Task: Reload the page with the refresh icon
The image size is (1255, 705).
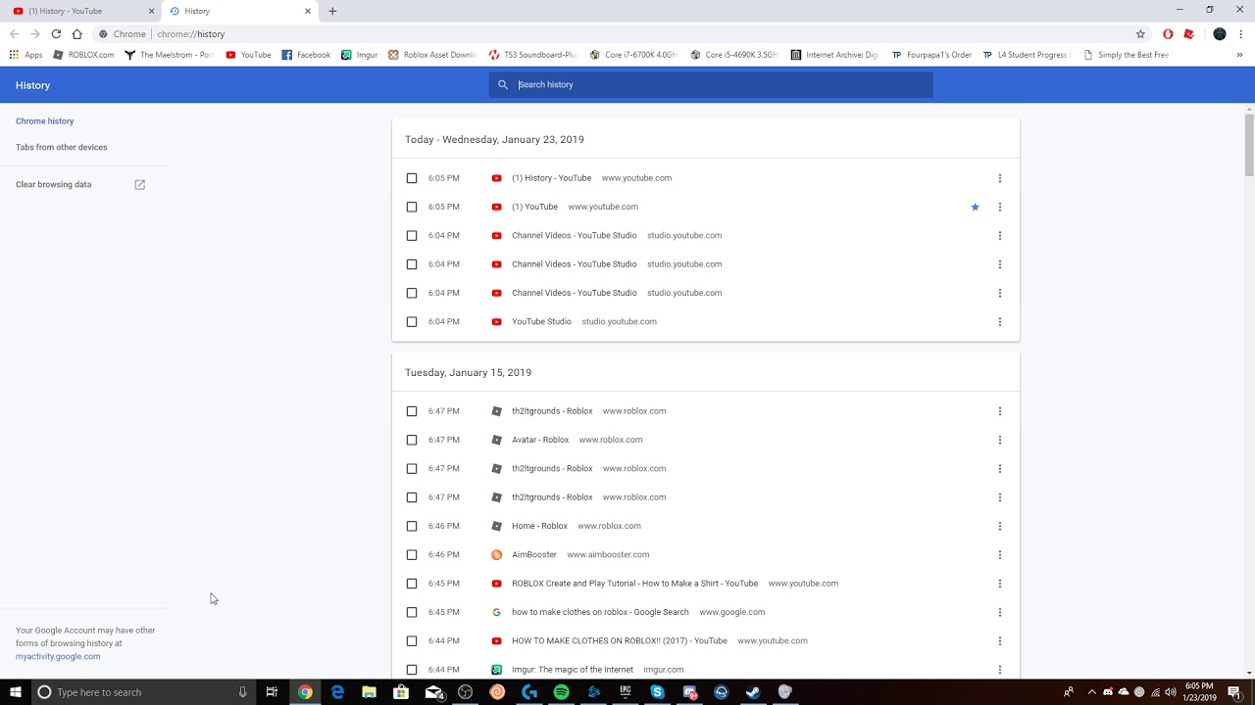Action: pos(56,33)
